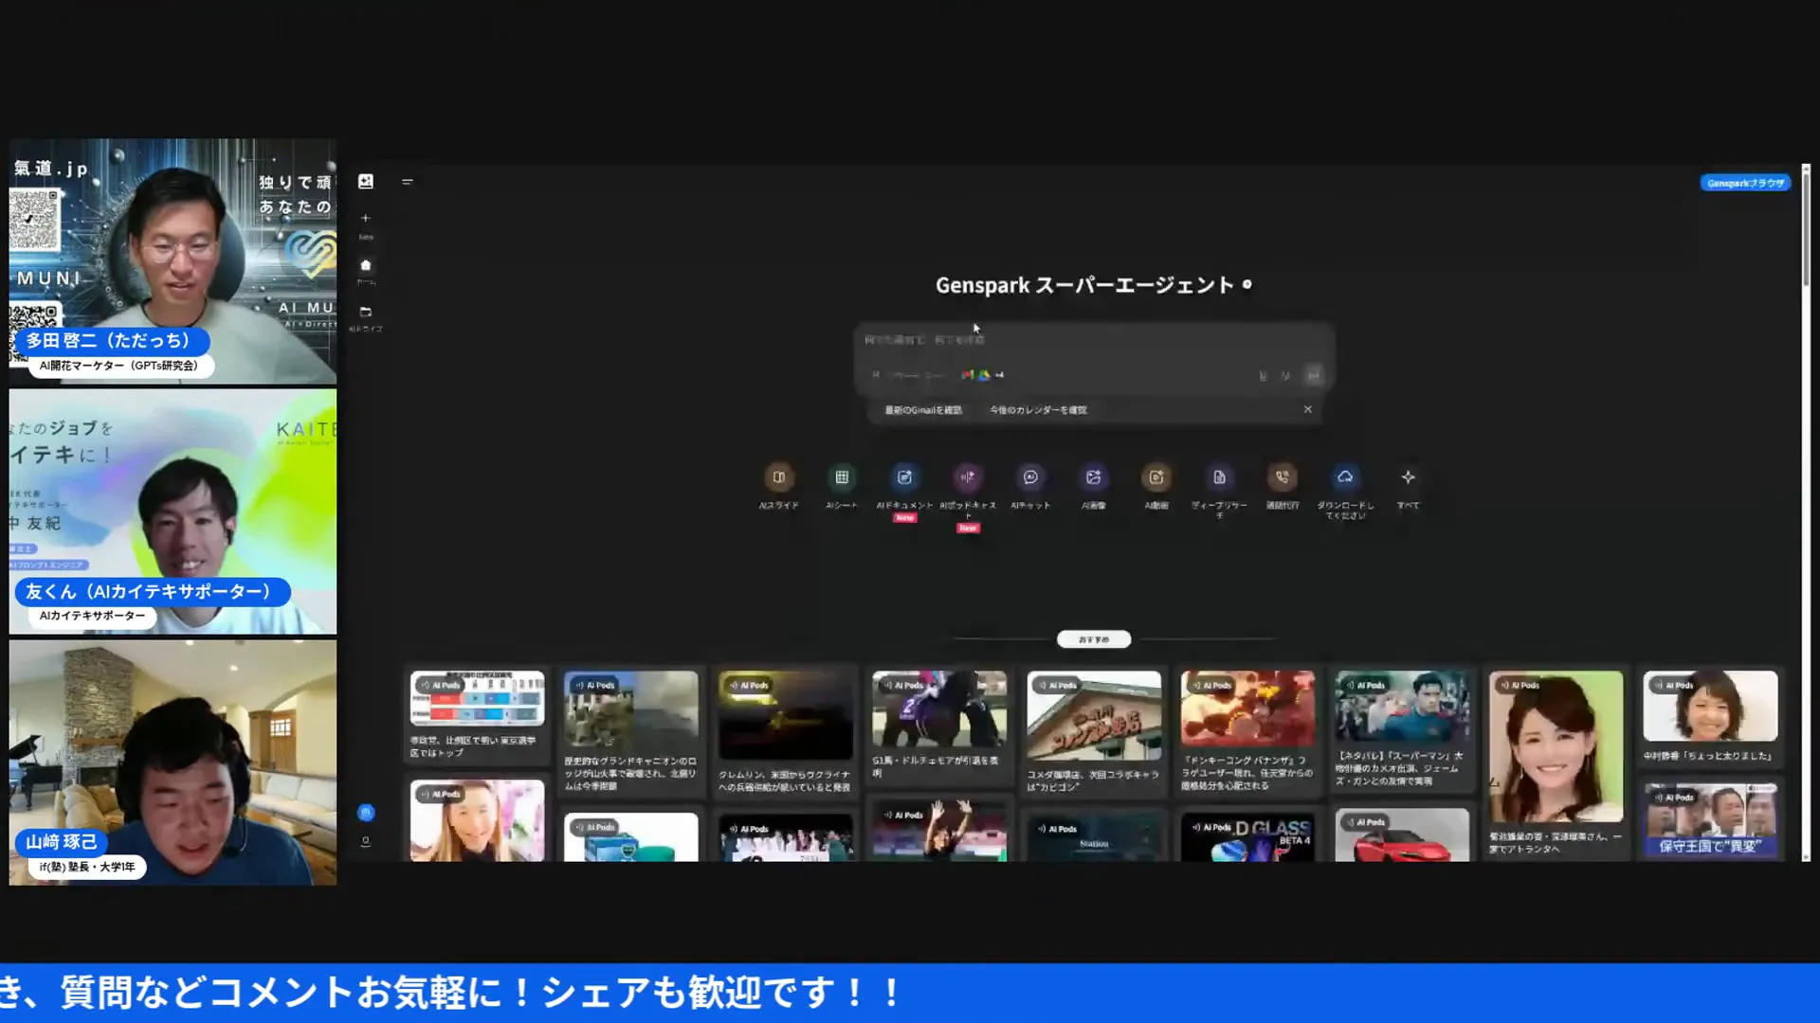Screen dimensions: 1820x1023
Task: Toggle the sidebar collapse icon
Action: (408, 182)
